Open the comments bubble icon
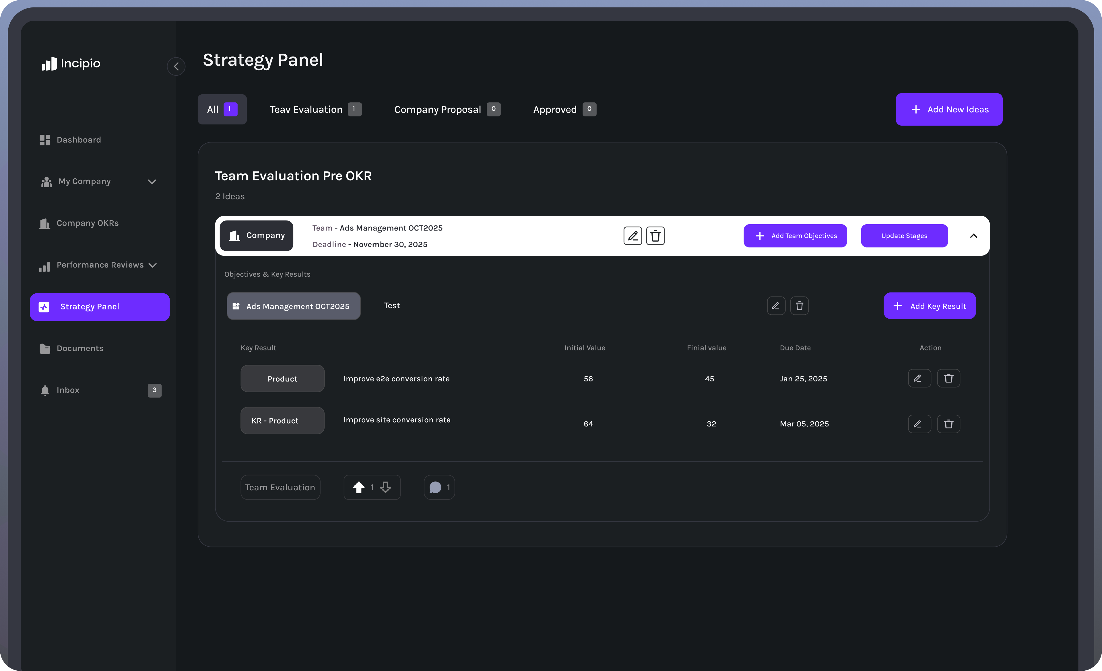 click(x=435, y=487)
